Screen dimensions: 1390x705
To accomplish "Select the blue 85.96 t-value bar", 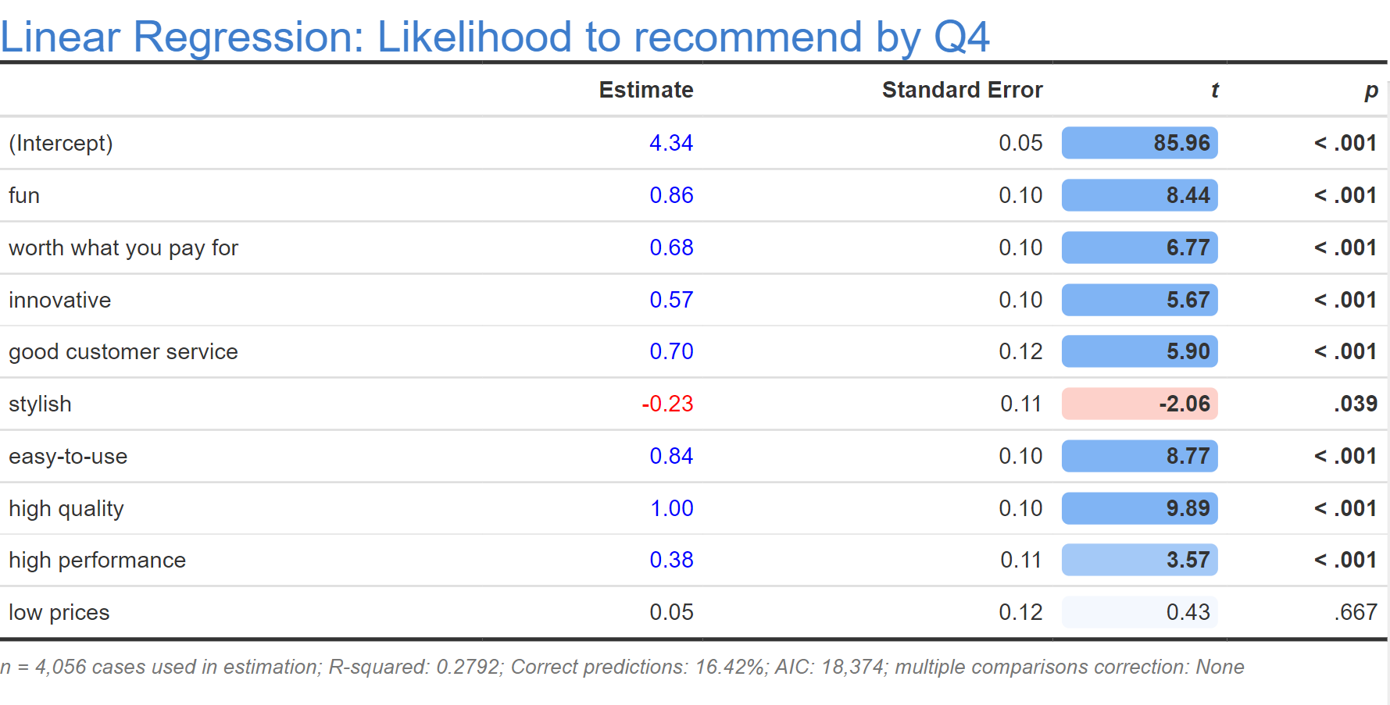I will [1139, 143].
